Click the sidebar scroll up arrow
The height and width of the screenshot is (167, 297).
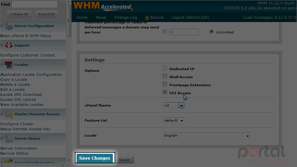(x=68, y=2)
